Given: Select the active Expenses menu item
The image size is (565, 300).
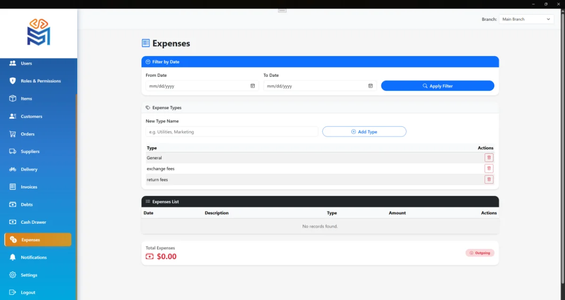Looking at the screenshot, I should click(38, 240).
